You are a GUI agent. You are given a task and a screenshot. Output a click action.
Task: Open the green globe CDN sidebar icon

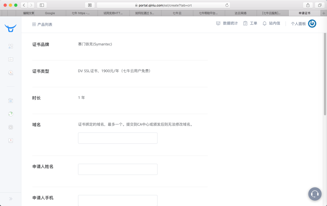[11, 114]
